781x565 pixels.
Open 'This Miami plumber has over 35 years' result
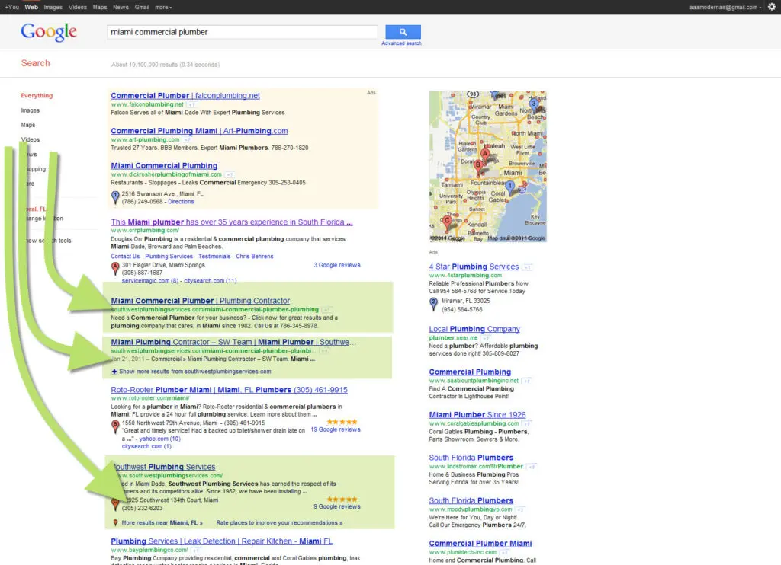(232, 222)
